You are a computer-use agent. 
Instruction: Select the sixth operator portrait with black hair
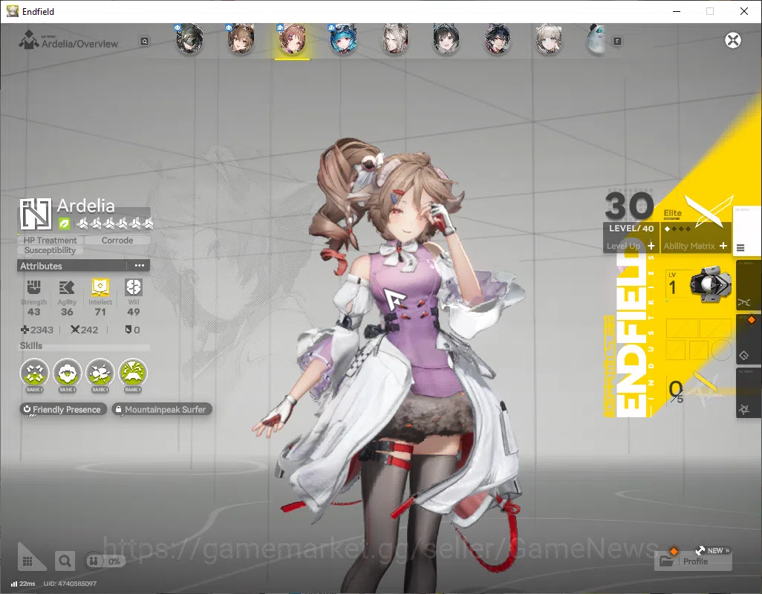[446, 39]
